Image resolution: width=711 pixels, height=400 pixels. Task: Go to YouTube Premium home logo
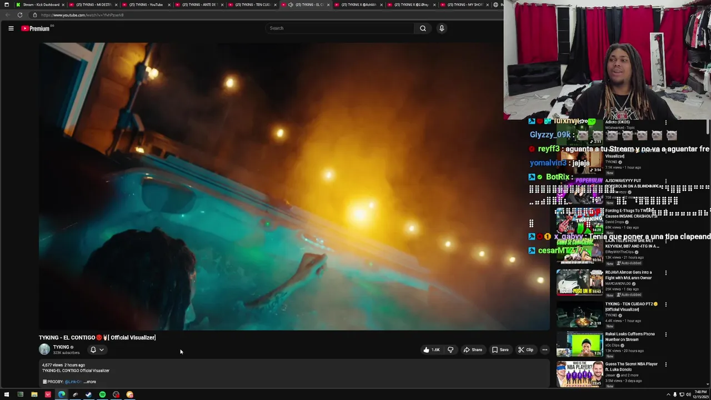pyautogui.click(x=36, y=28)
